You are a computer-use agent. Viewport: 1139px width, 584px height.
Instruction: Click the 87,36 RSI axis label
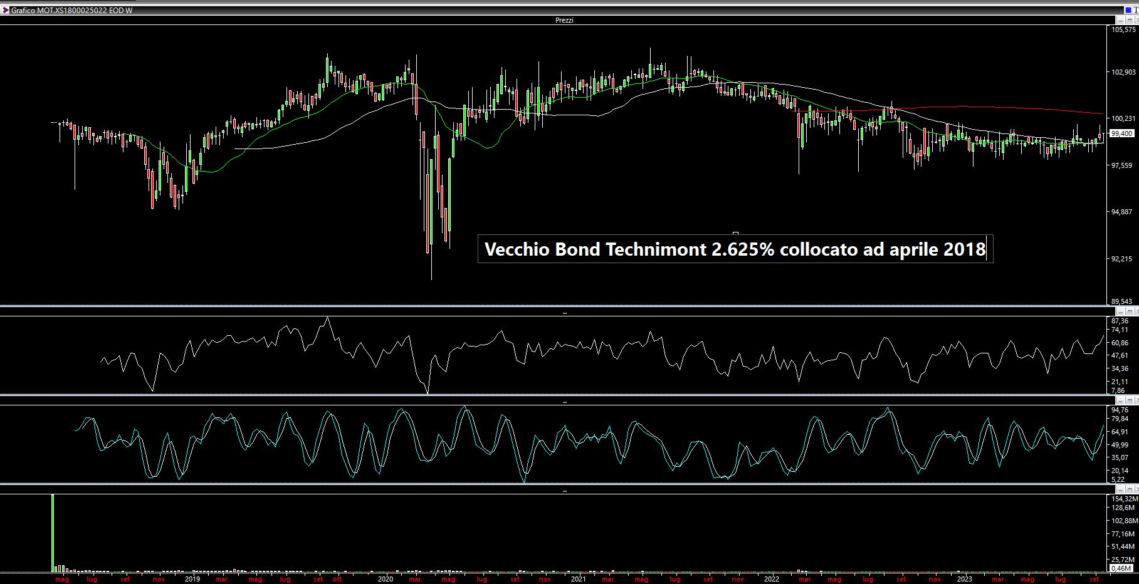point(1120,320)
